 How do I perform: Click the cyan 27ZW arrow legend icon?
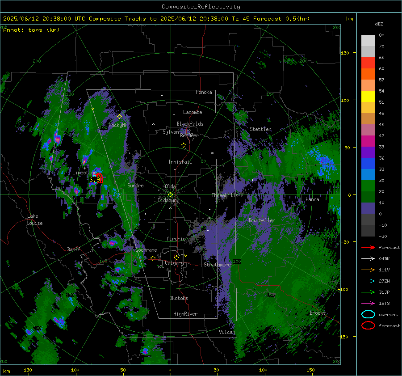click(368, 281)
